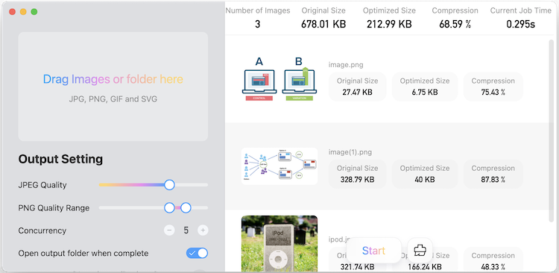Click the Start button
559x273 pixels.
[373, 251]
